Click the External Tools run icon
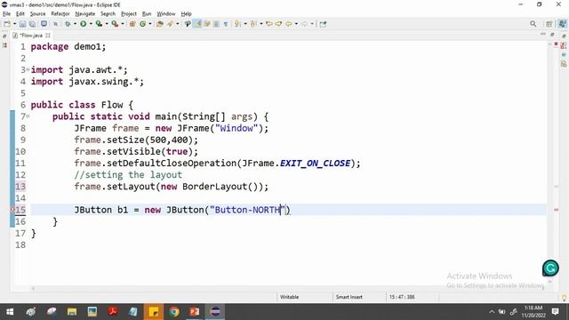The image size is (569, 320). (115, 24)
